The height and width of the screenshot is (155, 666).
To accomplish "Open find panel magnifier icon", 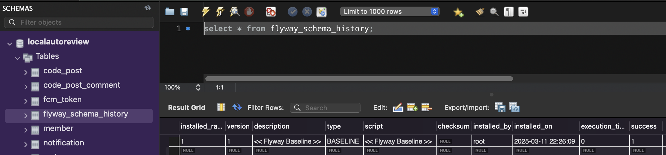I will [x=494, y=12].
